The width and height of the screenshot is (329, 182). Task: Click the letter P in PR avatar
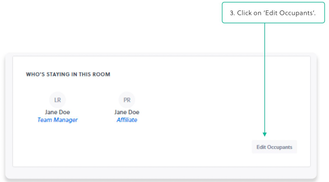point(125,100)
